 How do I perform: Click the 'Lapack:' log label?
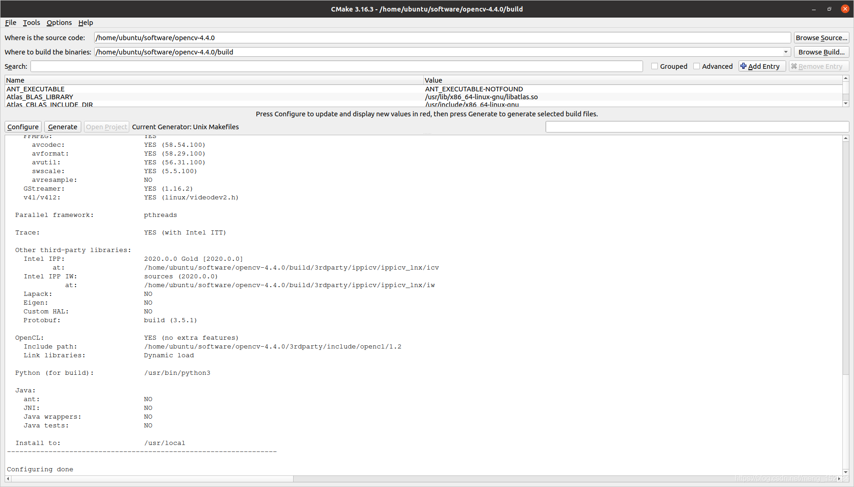click(x=38, y=294)
